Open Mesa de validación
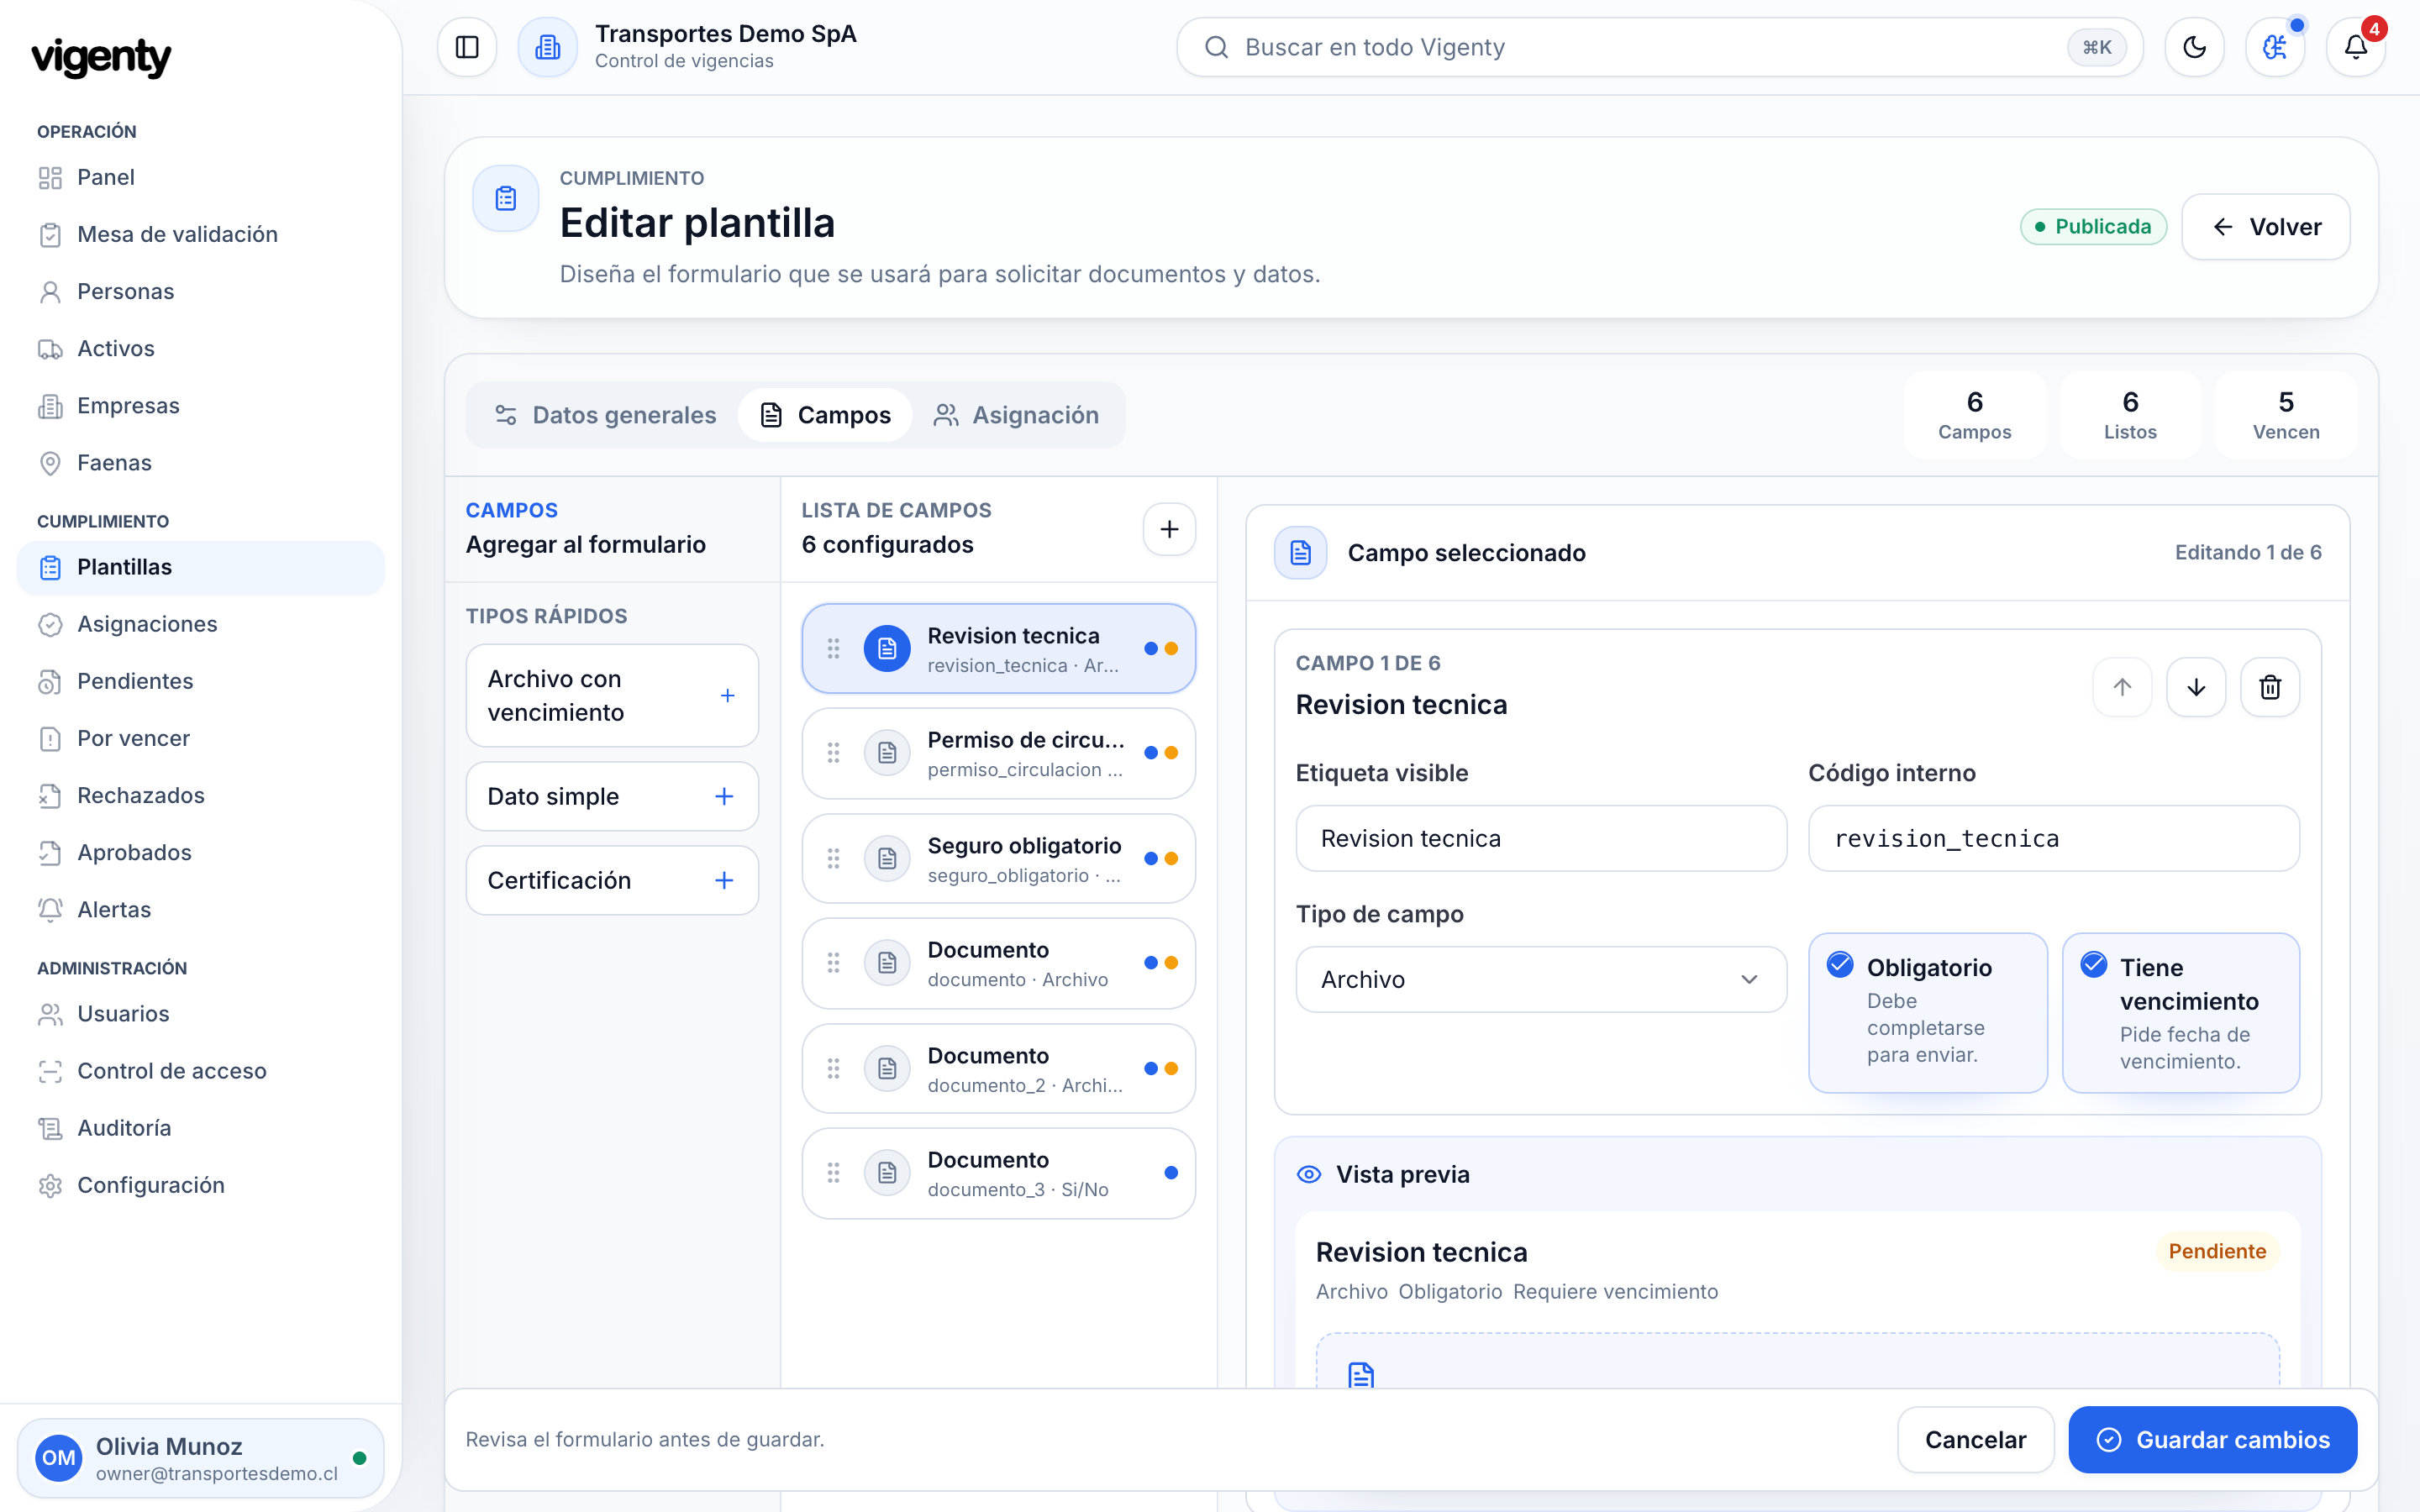 point(201,234)
